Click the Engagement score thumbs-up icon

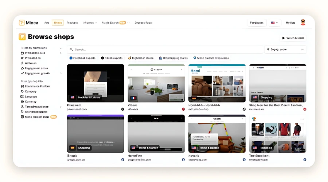tap(22, 68)
